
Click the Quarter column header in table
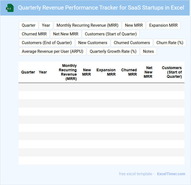coord(28,72)
